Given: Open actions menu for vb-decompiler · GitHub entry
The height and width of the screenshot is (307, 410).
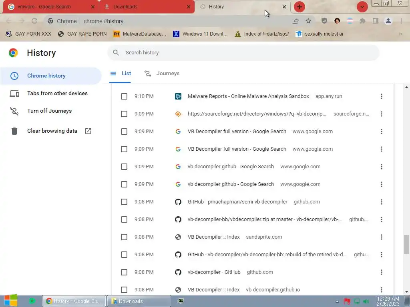Looking at the screenshot, I should click(382, 272).
